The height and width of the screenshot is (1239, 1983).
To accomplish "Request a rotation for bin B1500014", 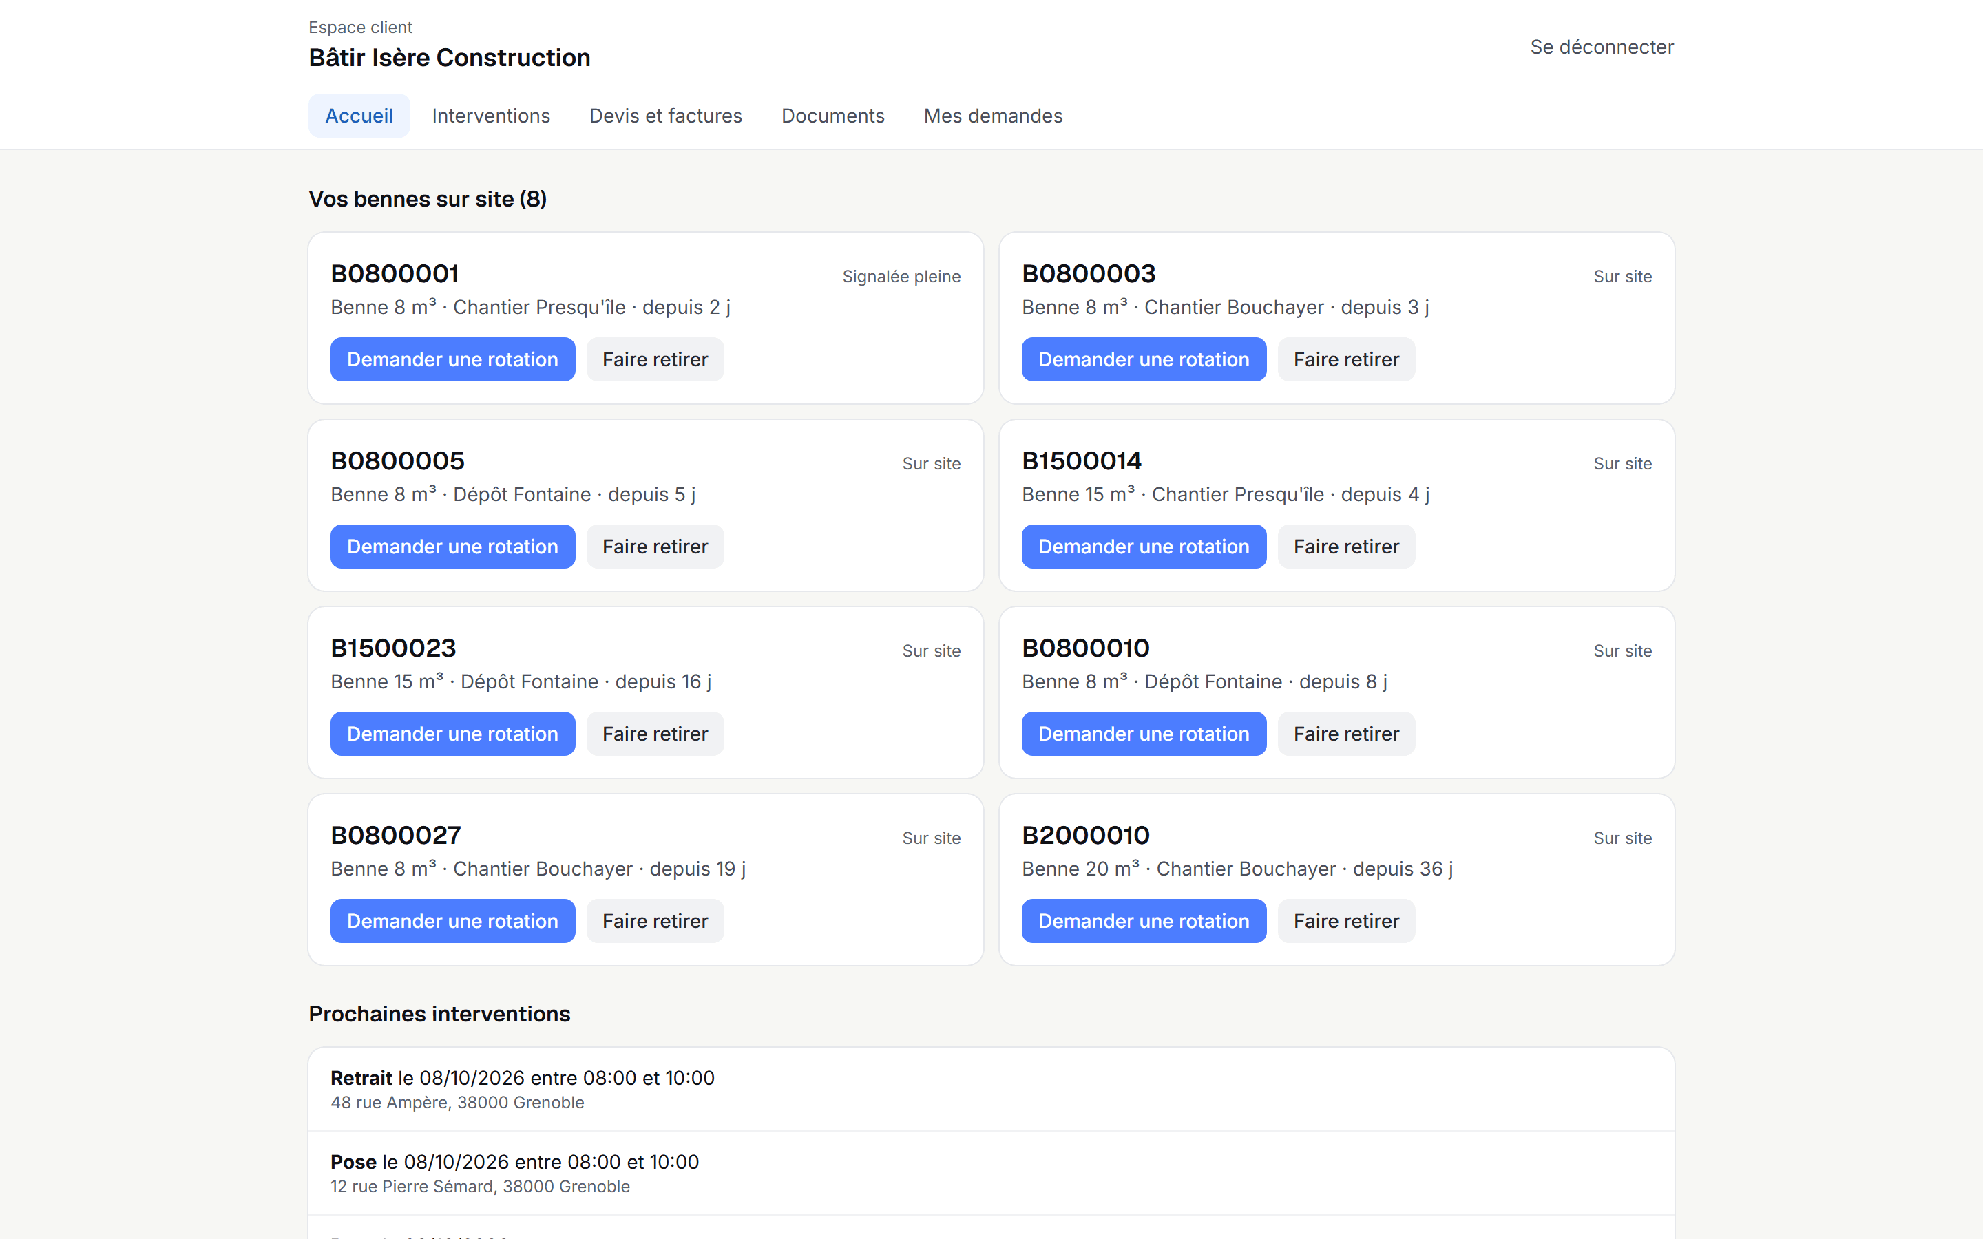I will point(1143,547).
